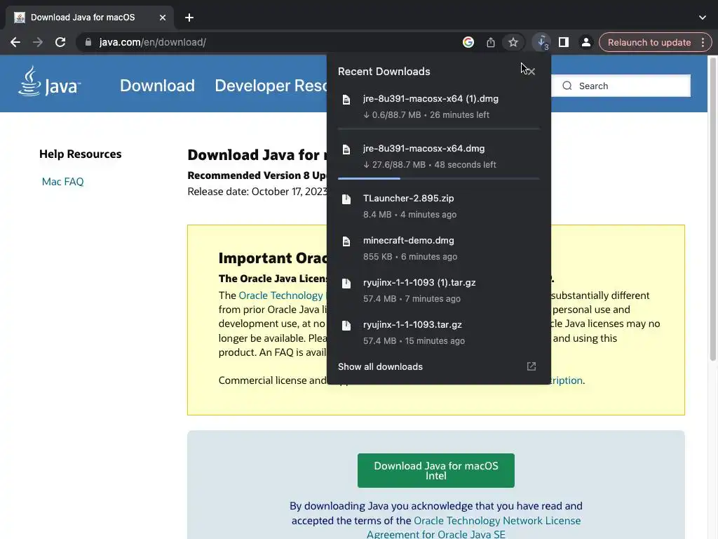Click the share page icon
Screen dimensions: 718x539
pyautogui.click(x=490, y=42)
